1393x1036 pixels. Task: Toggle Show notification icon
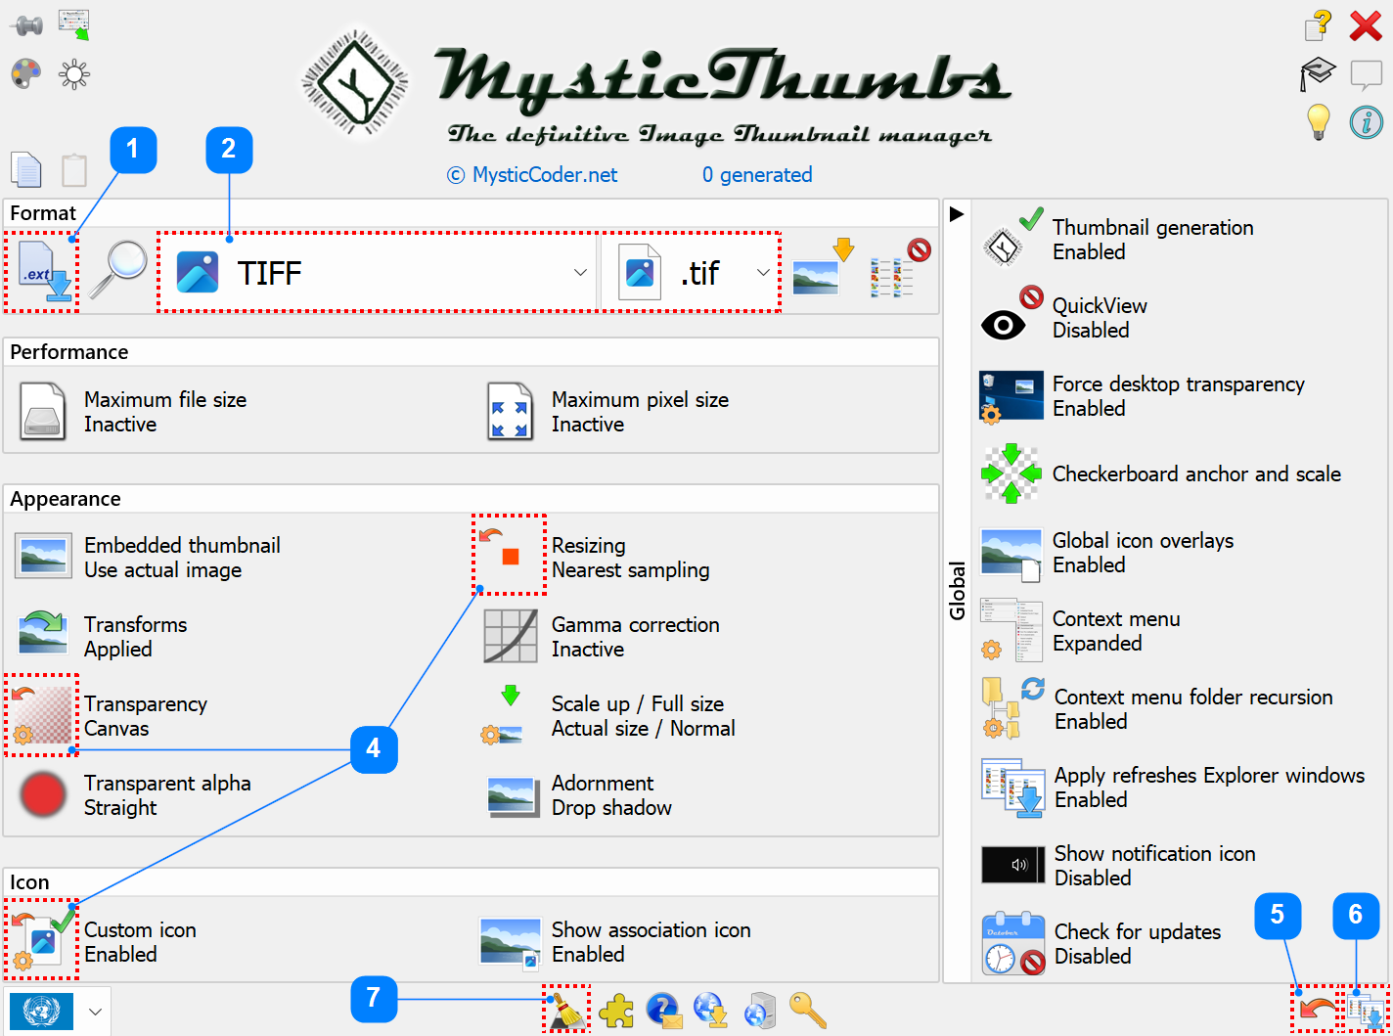[1119, 866]
